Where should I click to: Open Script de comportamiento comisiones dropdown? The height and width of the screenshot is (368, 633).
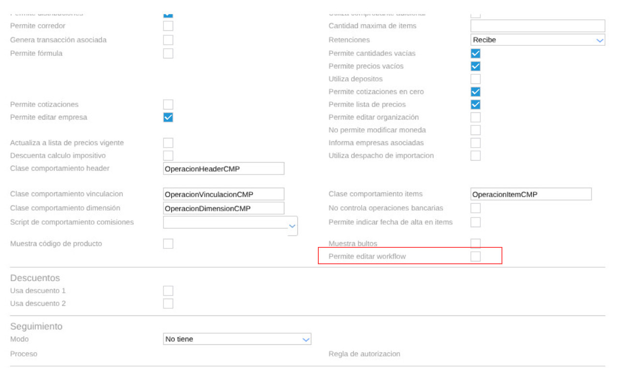[230, 224]
